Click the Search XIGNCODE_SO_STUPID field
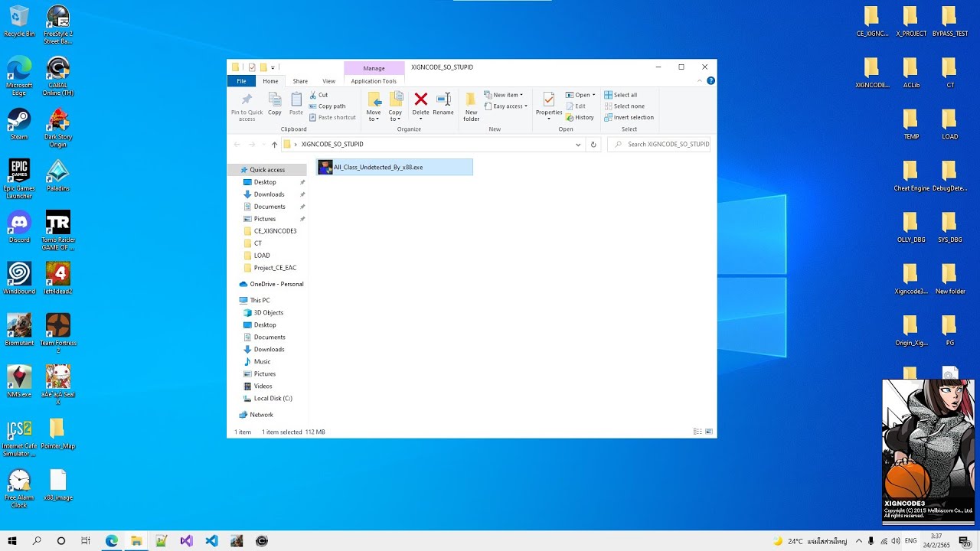 coord(659,144)
